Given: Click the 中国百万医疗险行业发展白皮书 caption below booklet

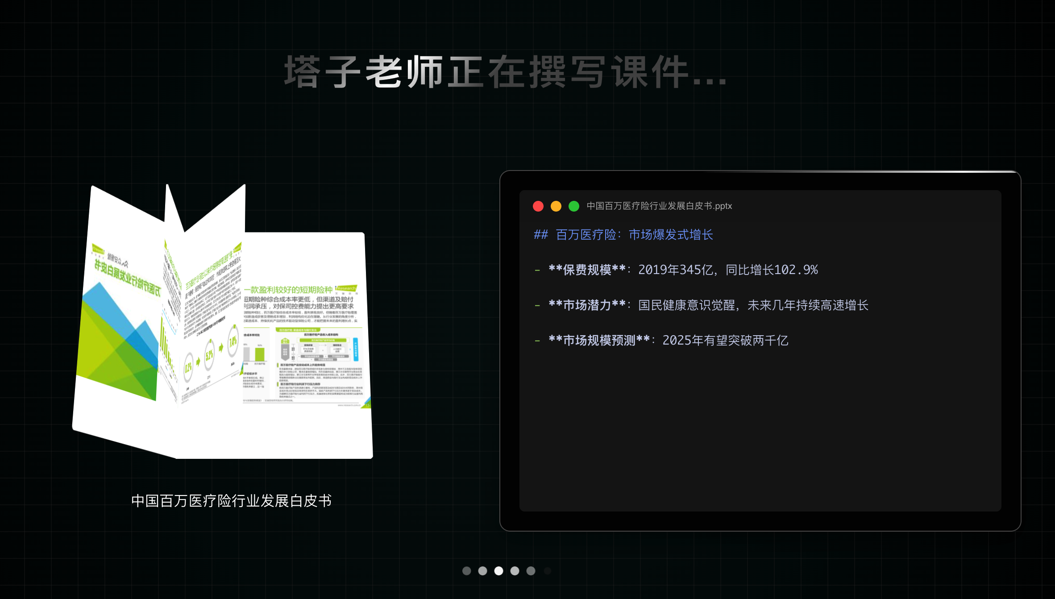Looking at the screenshot, I should coord(231,501).
